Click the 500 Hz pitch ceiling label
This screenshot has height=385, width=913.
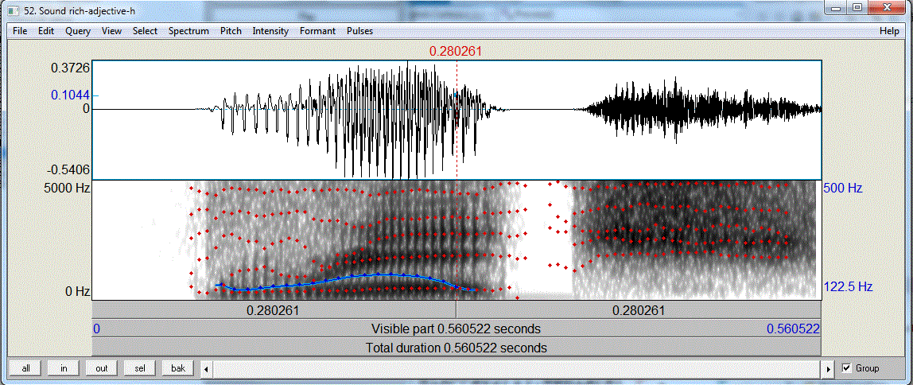point(842,189)
